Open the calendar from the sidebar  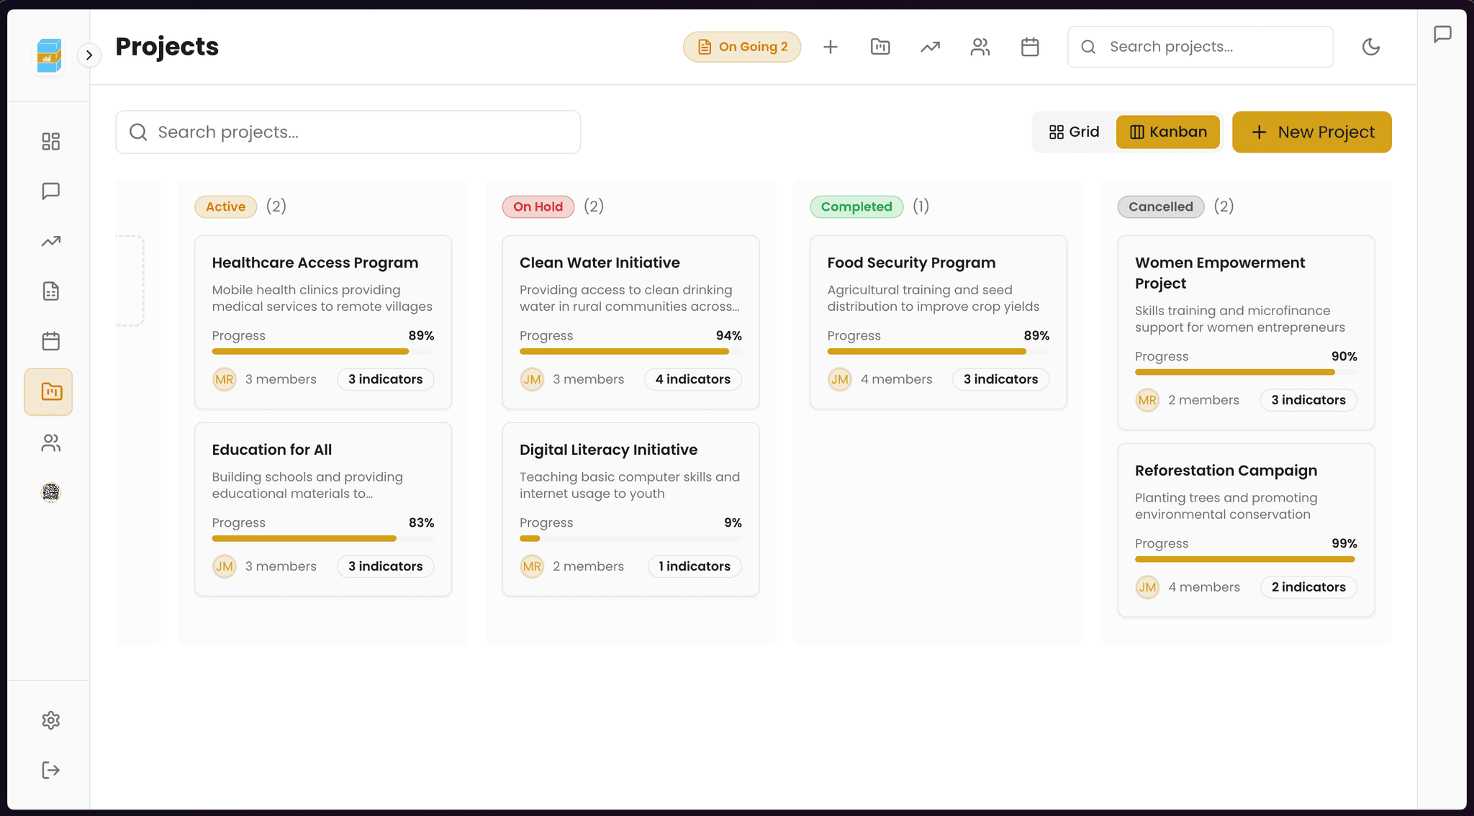click(50, 341)
